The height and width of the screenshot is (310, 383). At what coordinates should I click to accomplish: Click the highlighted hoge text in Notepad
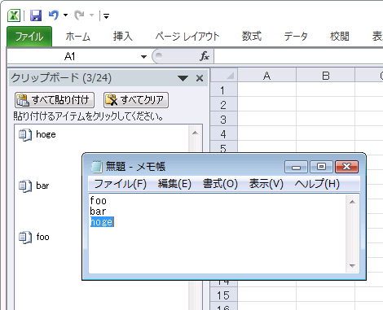point(102,222)
